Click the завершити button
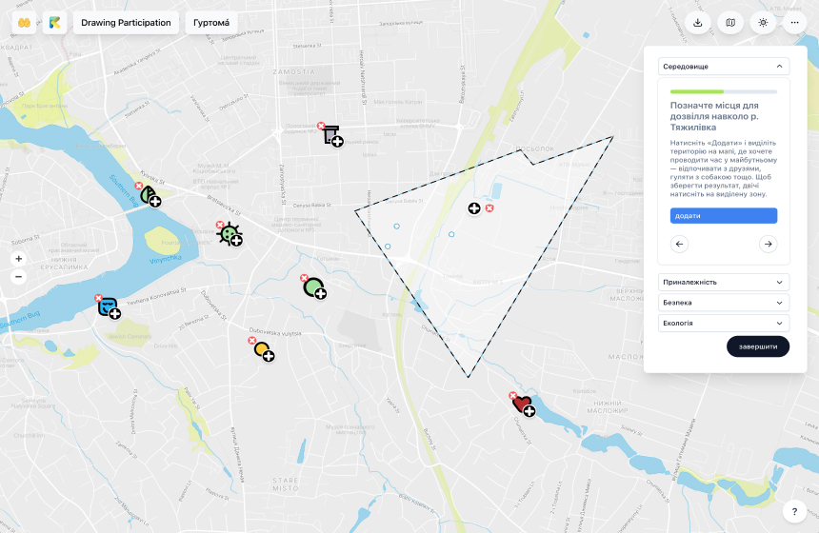This screenshot has height=533, width=819. point(757,346)
